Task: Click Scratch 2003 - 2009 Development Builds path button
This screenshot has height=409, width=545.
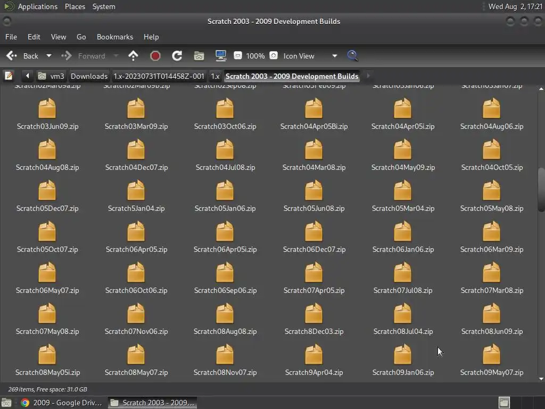Action: point(292,76)
